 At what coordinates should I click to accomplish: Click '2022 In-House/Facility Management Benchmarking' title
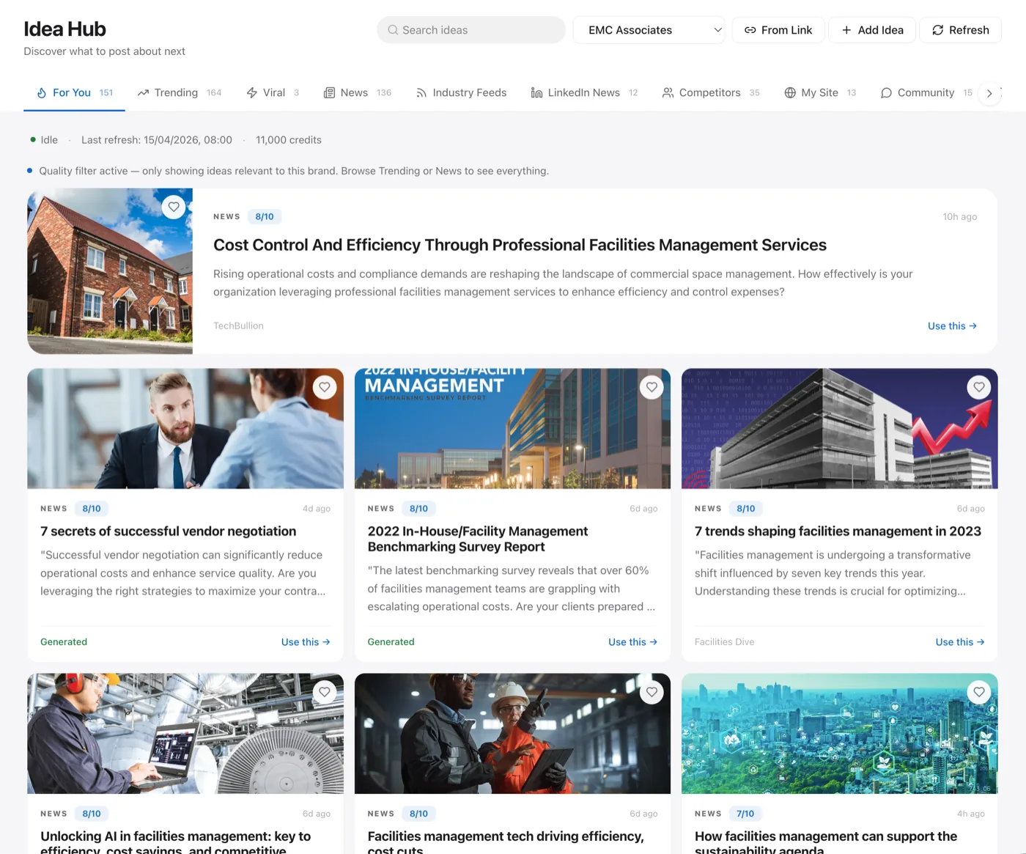point(478,539)
